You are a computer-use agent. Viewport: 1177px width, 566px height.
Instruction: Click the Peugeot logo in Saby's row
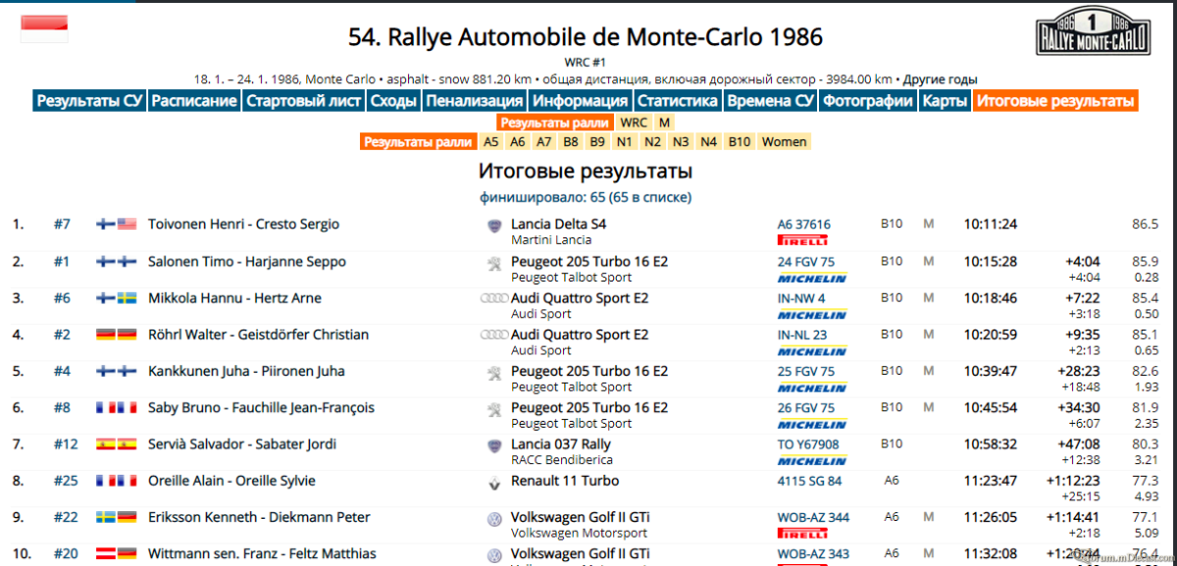click(x=494, y=408)
